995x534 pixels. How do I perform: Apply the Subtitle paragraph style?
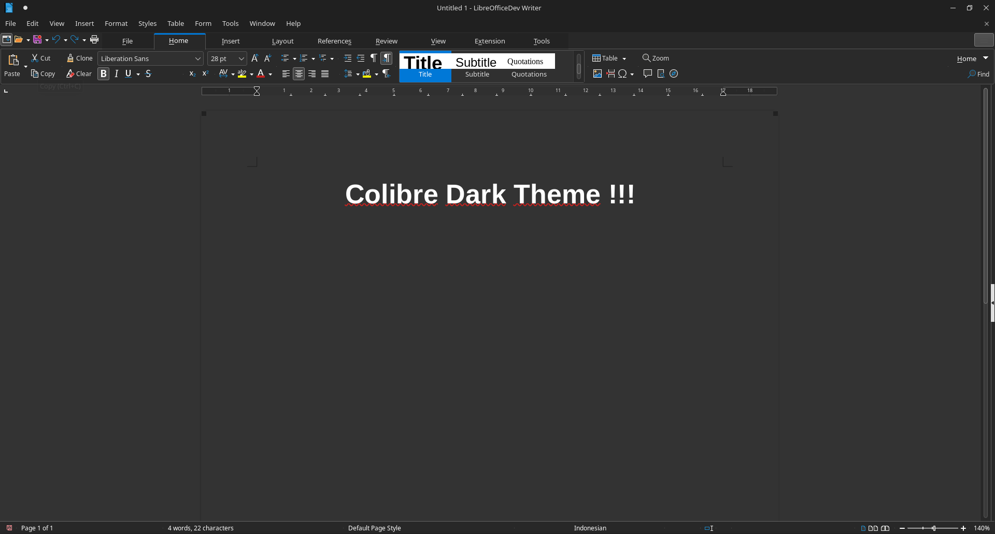click(477, 68)
